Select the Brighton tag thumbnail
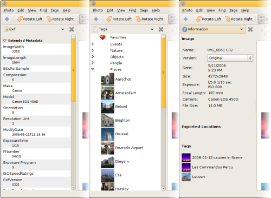The width and height of the screenshot is (271, 198). 108,121
